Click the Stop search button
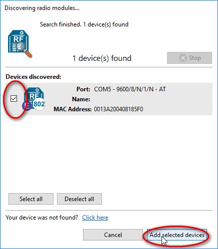The width and height of the screenshot is (218, 249). (x=189, y=58)
